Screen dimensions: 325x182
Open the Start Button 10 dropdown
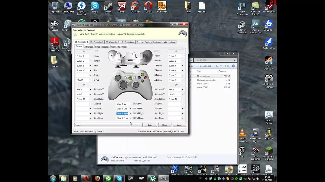pos(90,71)
